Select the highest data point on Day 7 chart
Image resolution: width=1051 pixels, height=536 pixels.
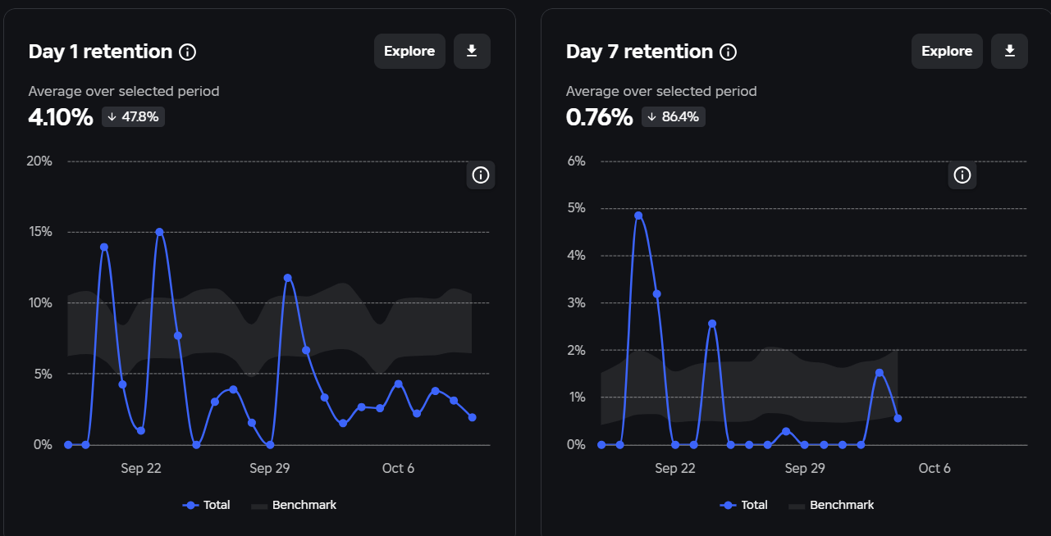click(638, 216)
